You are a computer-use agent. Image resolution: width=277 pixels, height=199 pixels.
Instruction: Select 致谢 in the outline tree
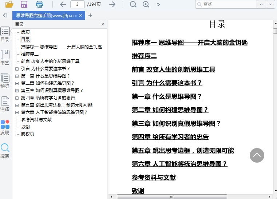click(25, 127)
